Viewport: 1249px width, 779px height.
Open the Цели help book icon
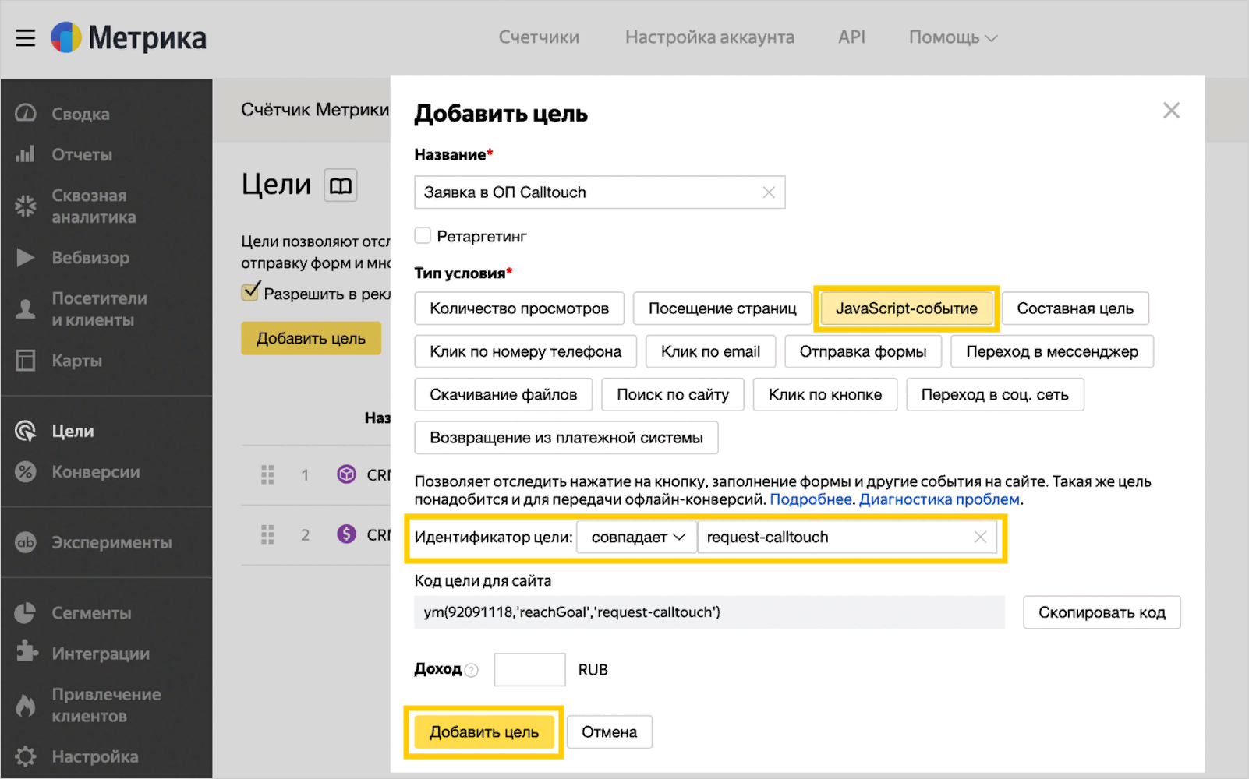click(x=341, y=185)
